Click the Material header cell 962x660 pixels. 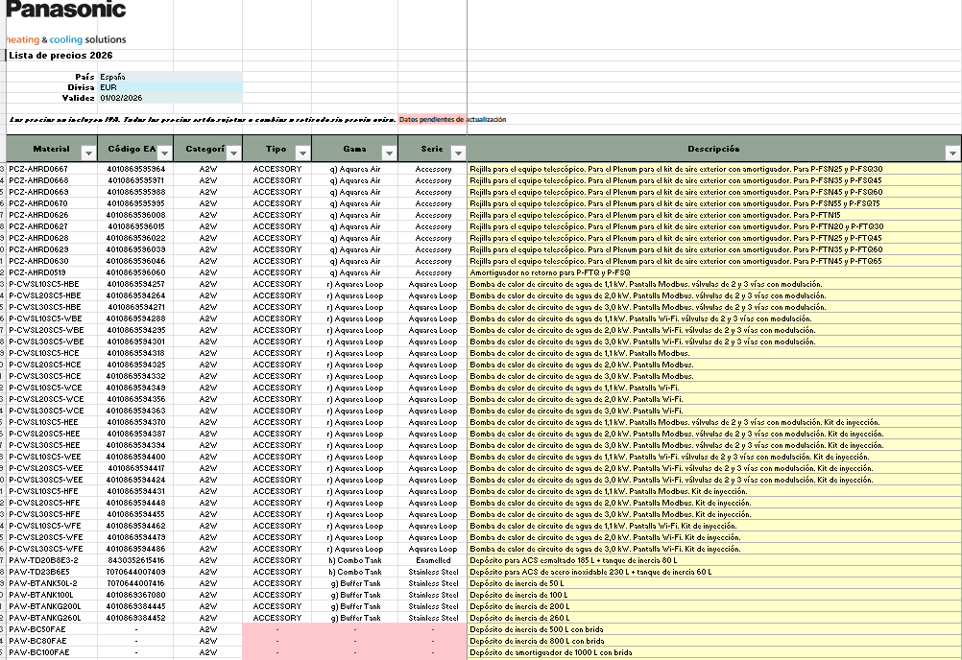coord(53,151)
